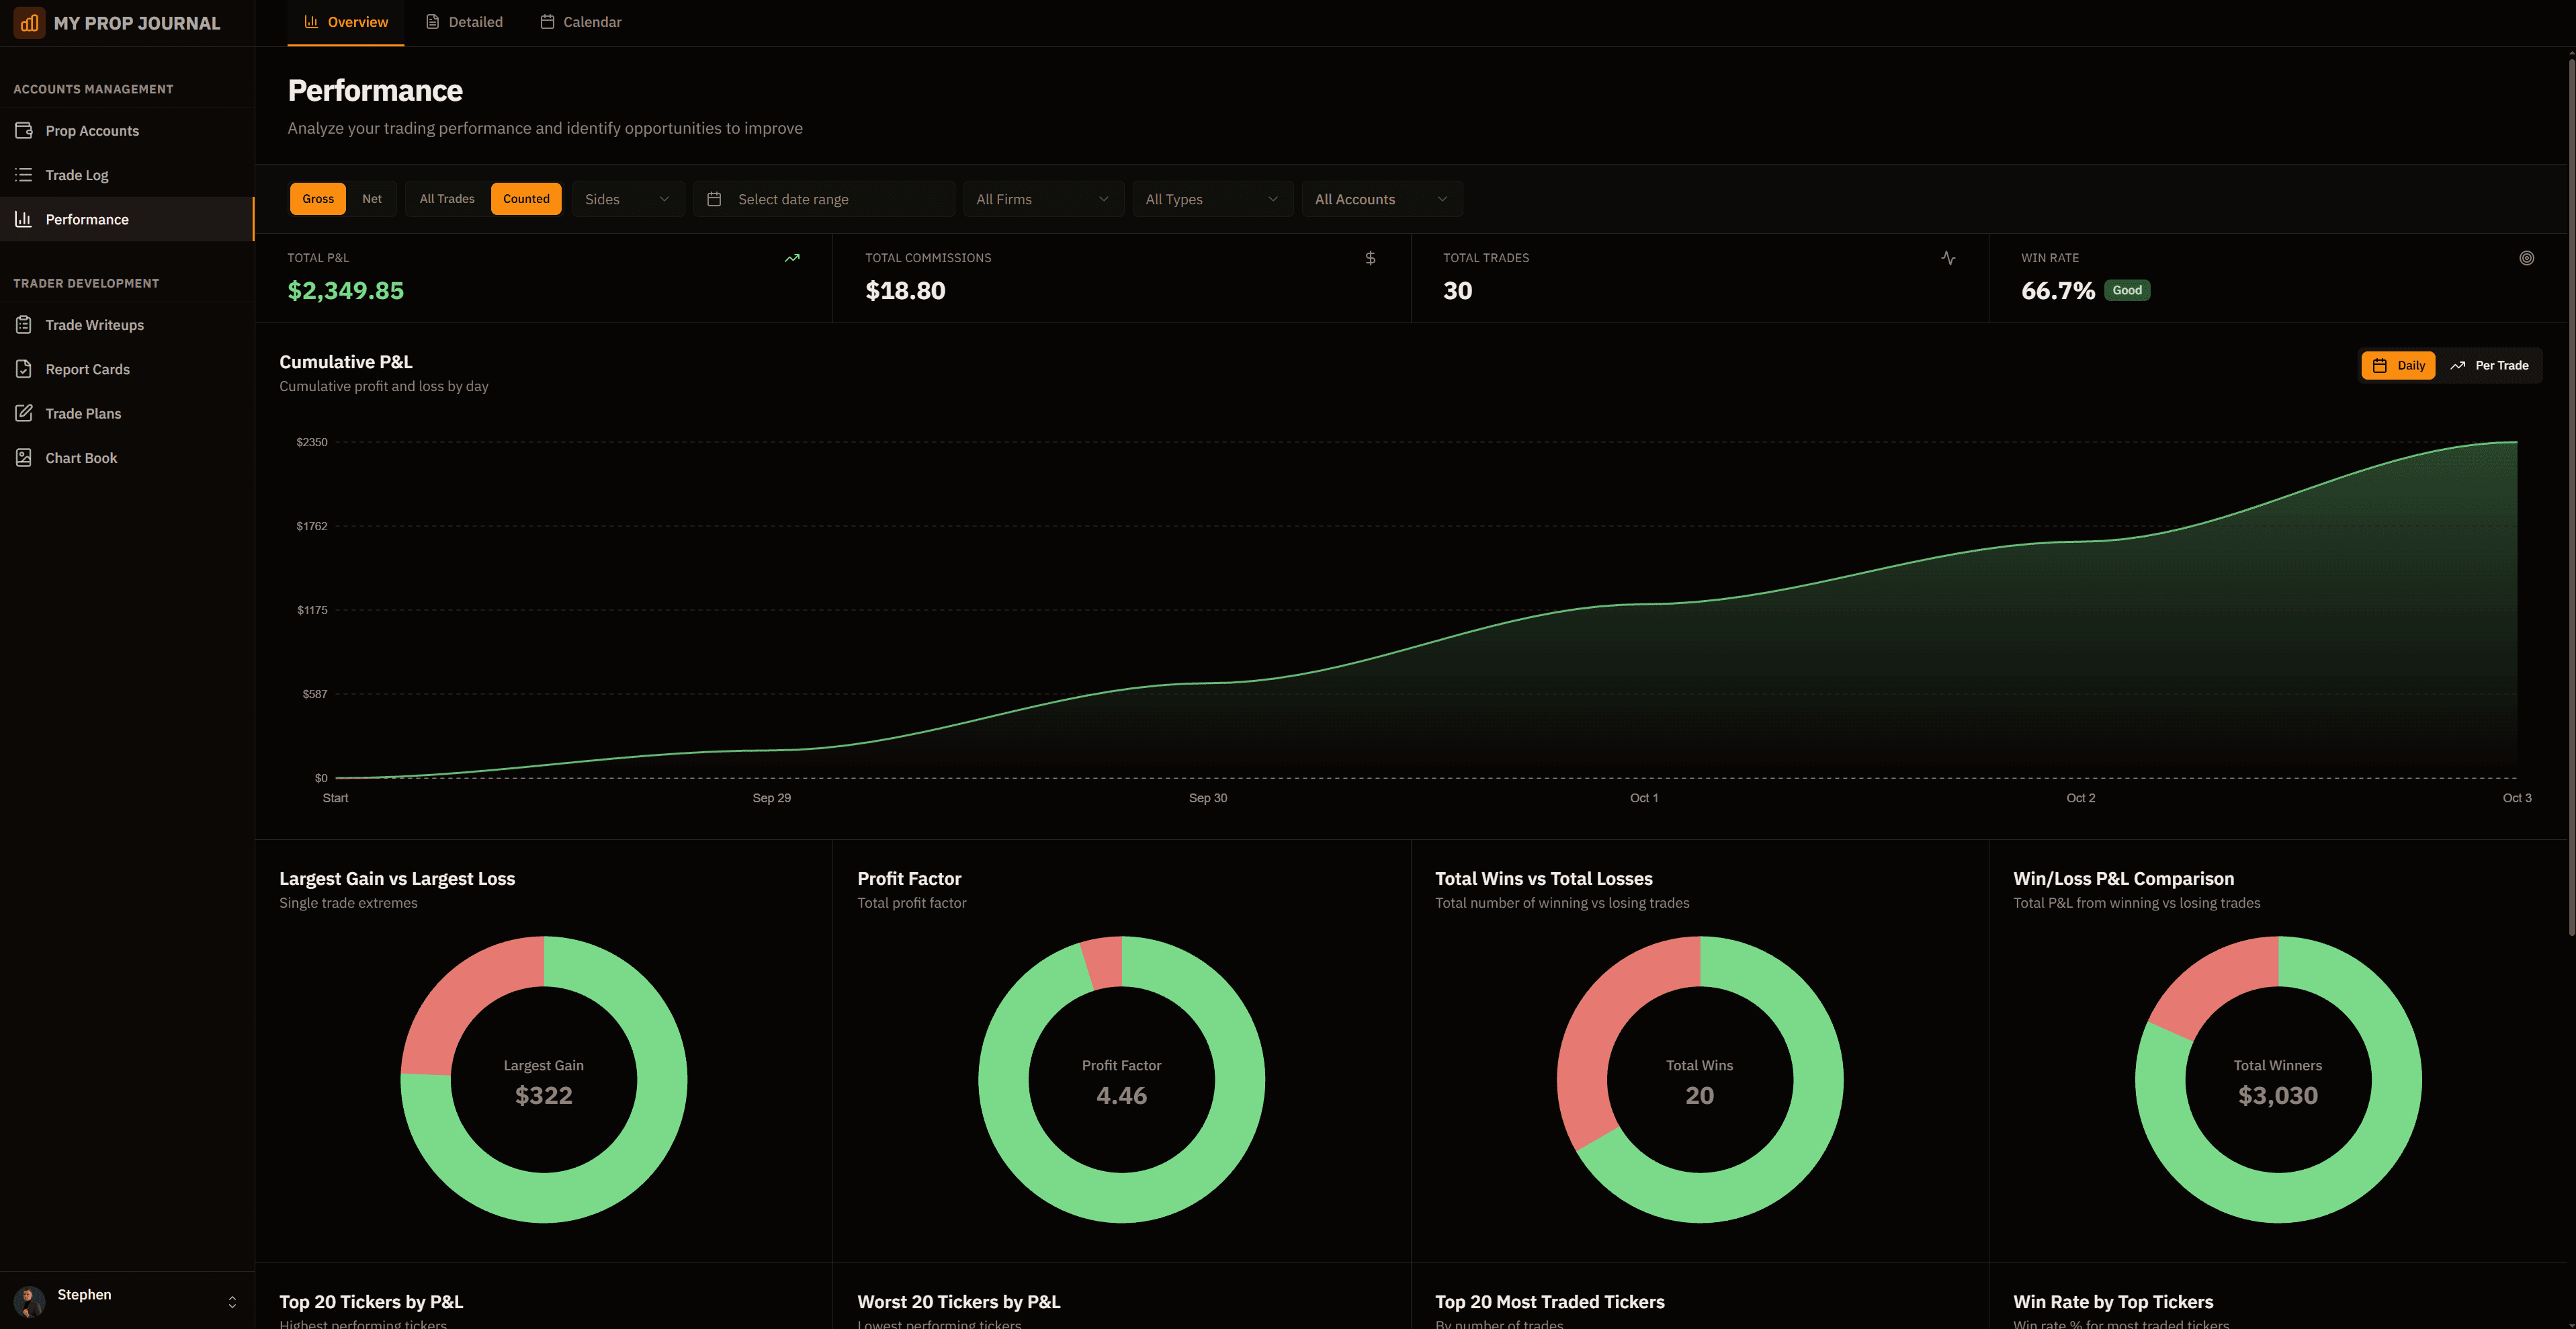The height and width of the screenshot is (1329, 2576).
Task: Switch to the Detailed tab
Action: [464, 22]
